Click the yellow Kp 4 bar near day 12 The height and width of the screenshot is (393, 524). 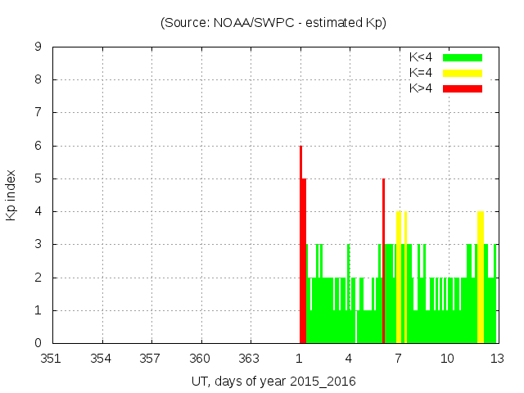click(481, 278)
